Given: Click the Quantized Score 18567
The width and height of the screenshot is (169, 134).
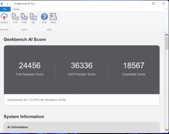Looking at the screenshot, I should click(134, 66).
